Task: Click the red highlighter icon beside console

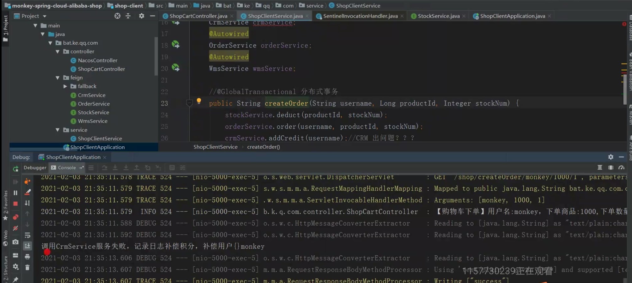Action: click(x=28, y=192)
